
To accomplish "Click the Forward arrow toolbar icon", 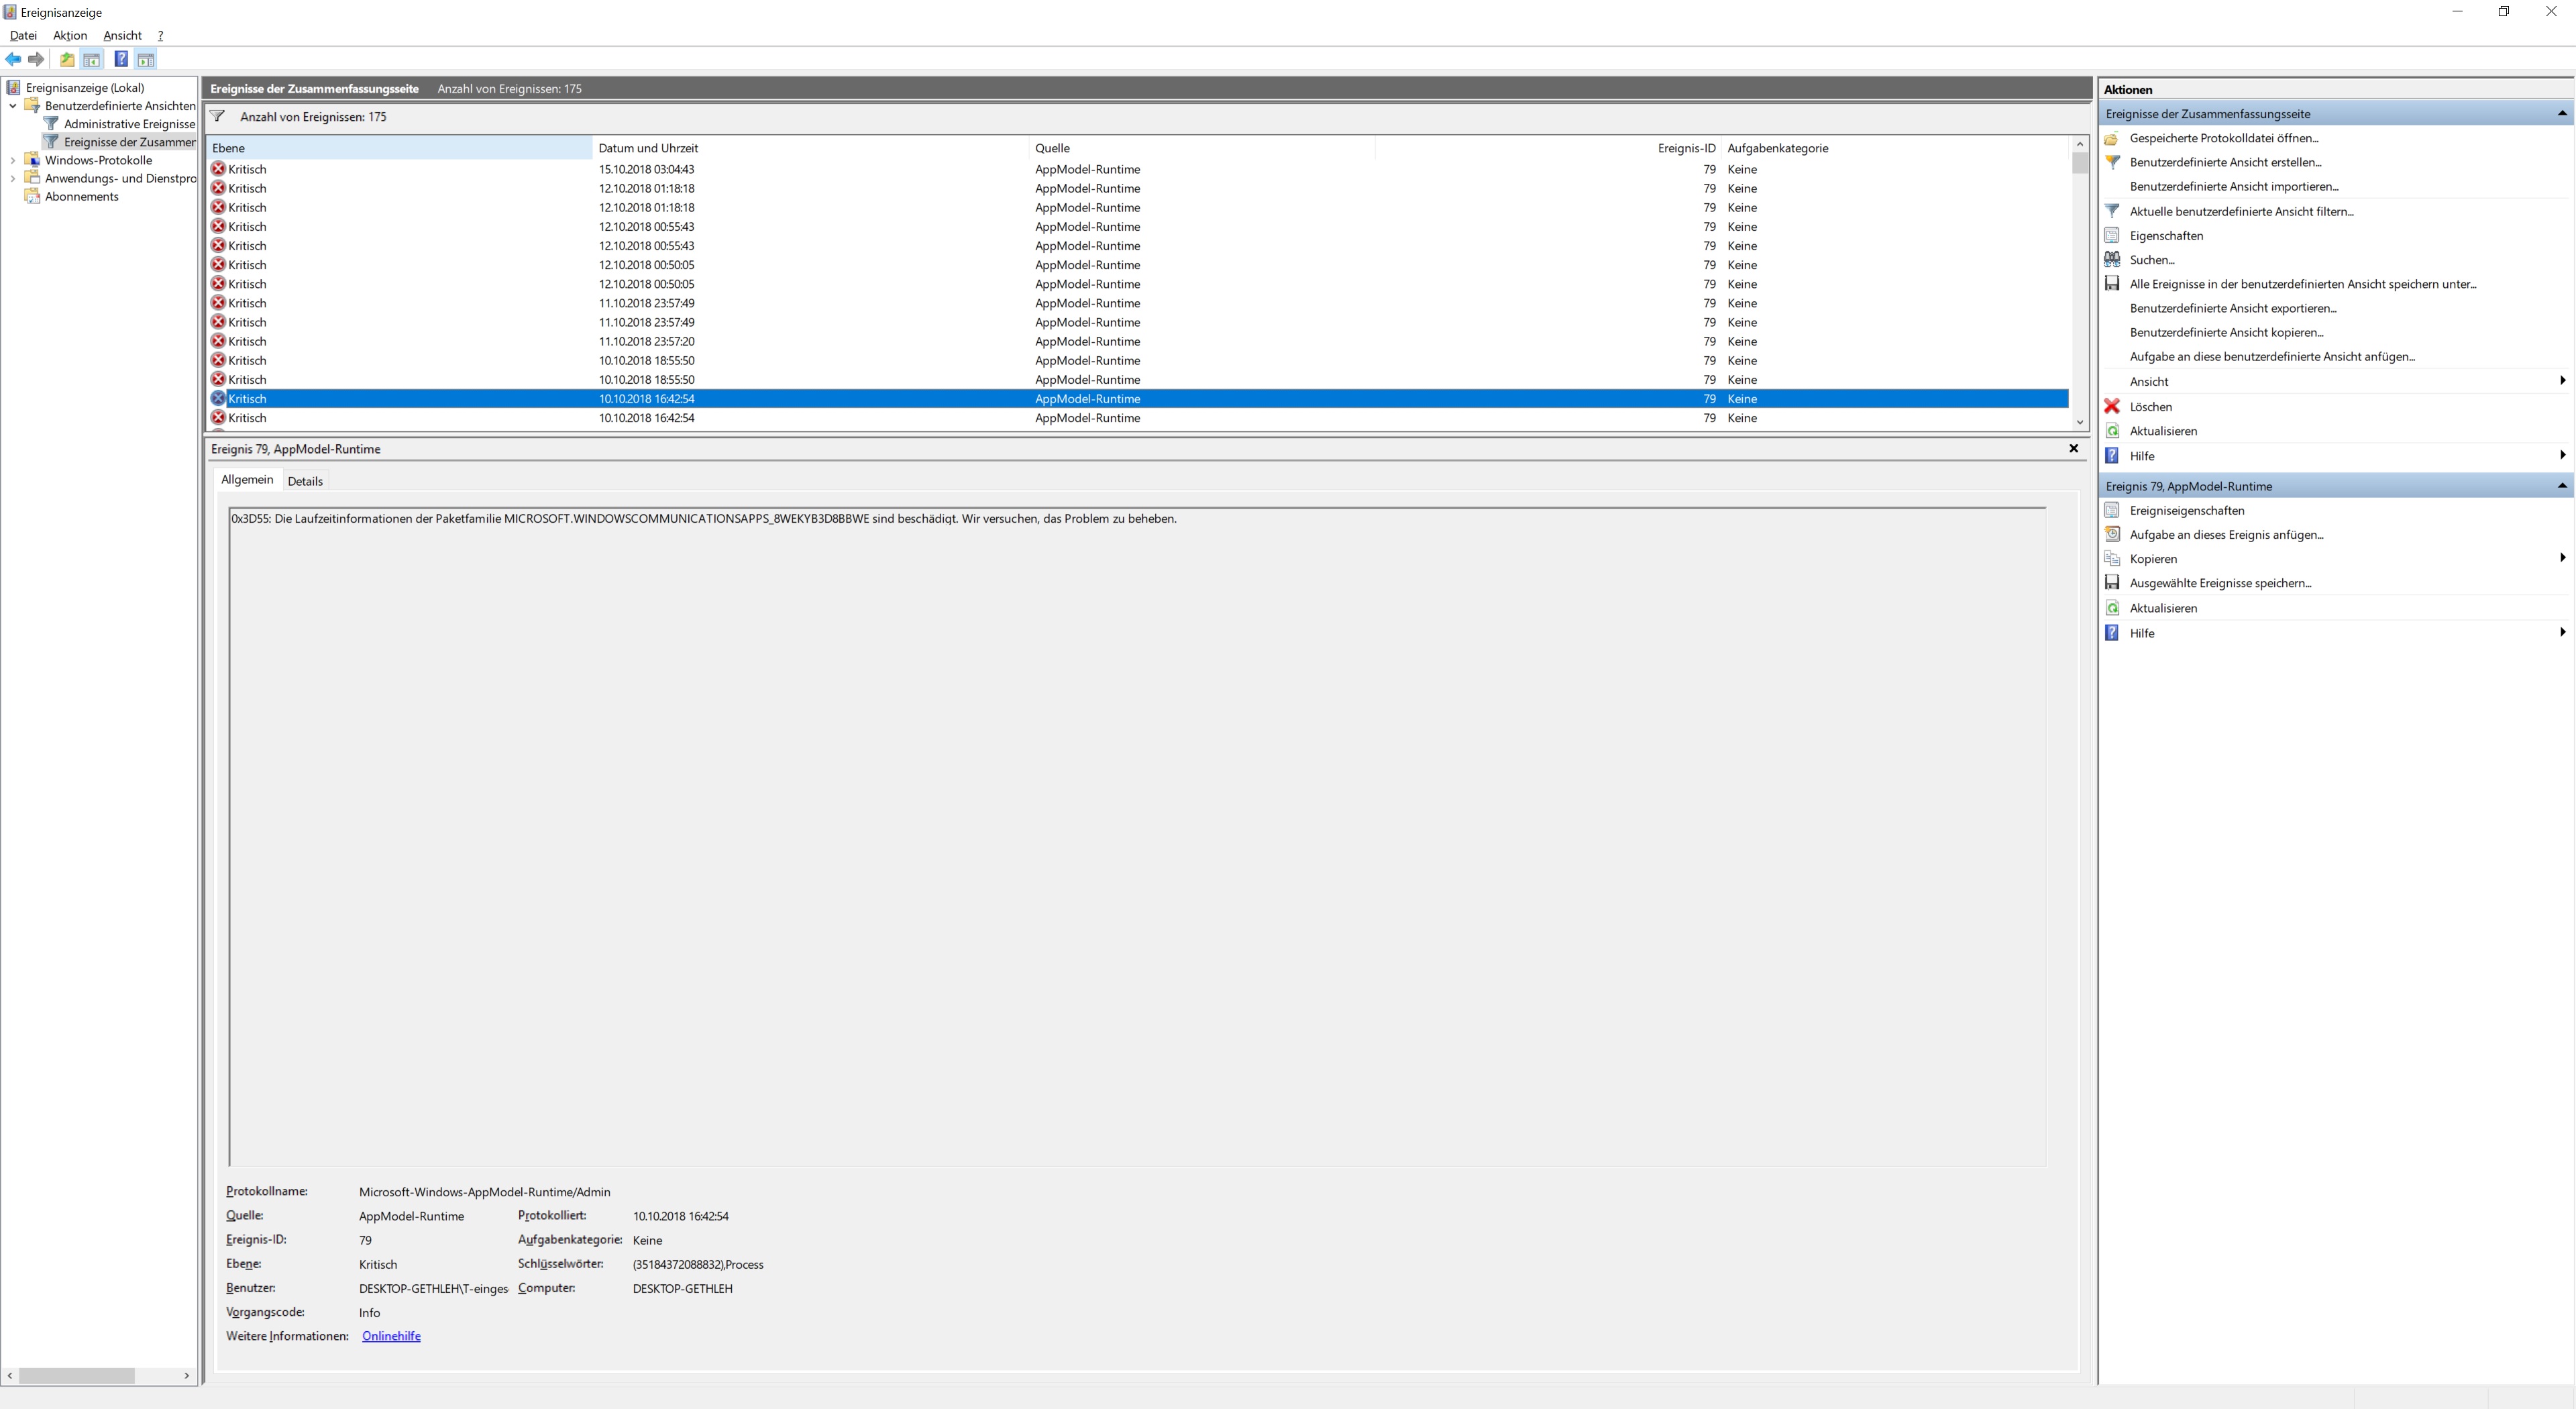I will (36, 59).
